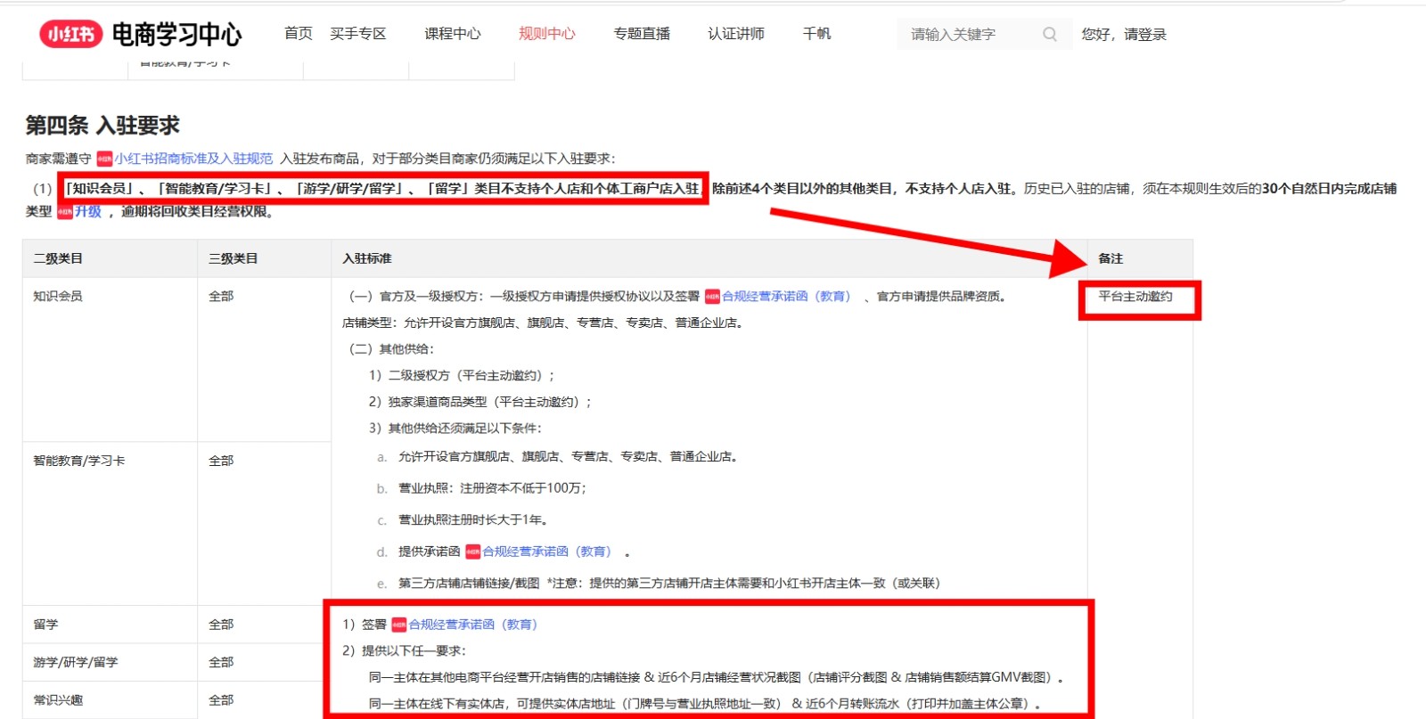Click 其他供给还须满足以下条件 line
This screenshot has height=719, width=1426.
click(455, 429)
